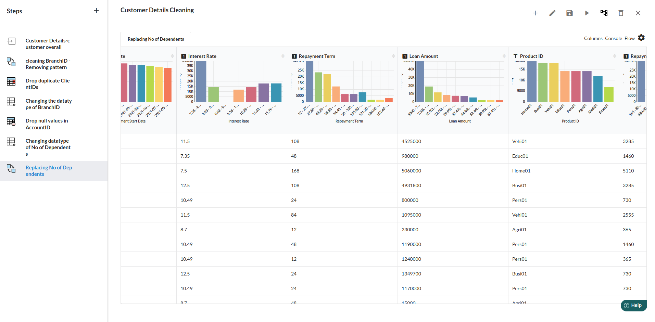
Task: Click the text type icon on Product ID
Action: pyautogui.click(x=515, y=56)
